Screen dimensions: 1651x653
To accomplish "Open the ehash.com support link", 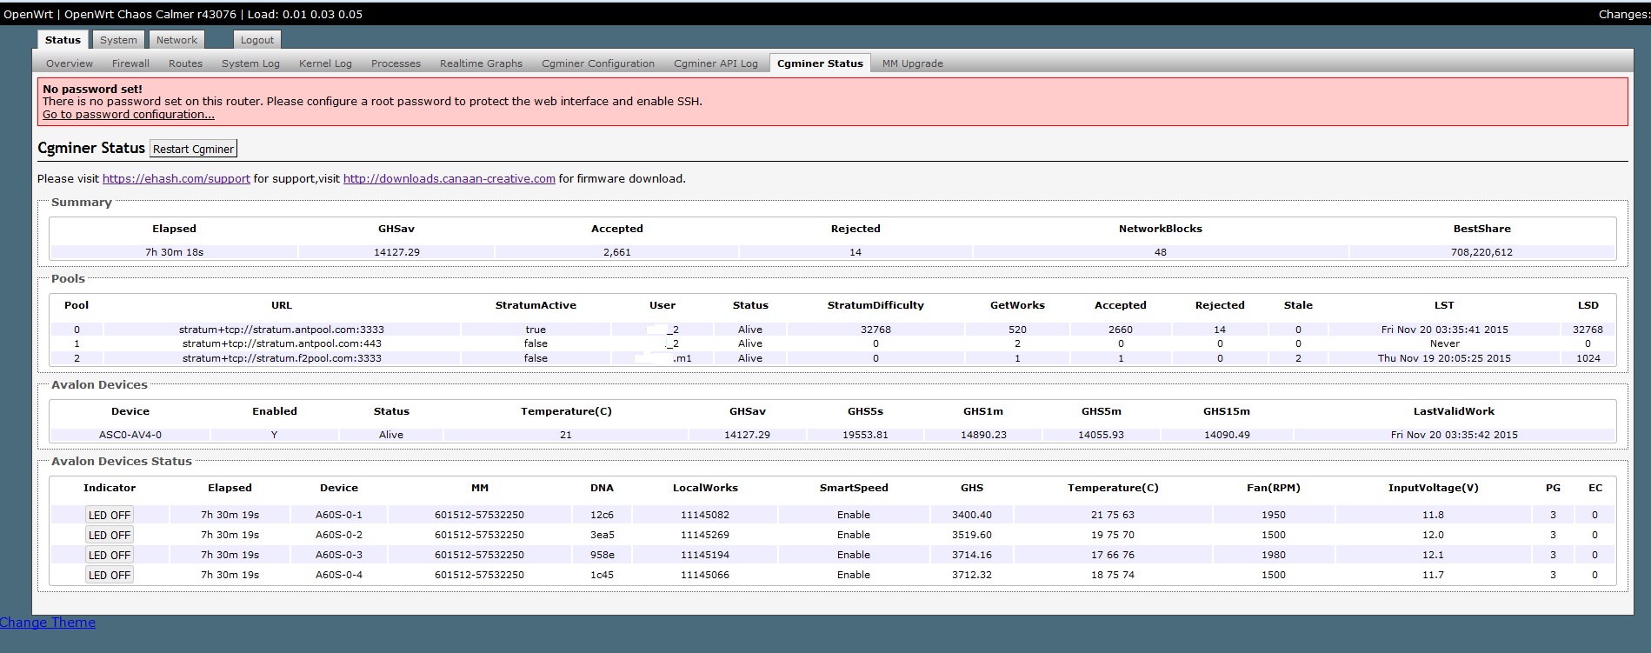I will tap(176, 179).
